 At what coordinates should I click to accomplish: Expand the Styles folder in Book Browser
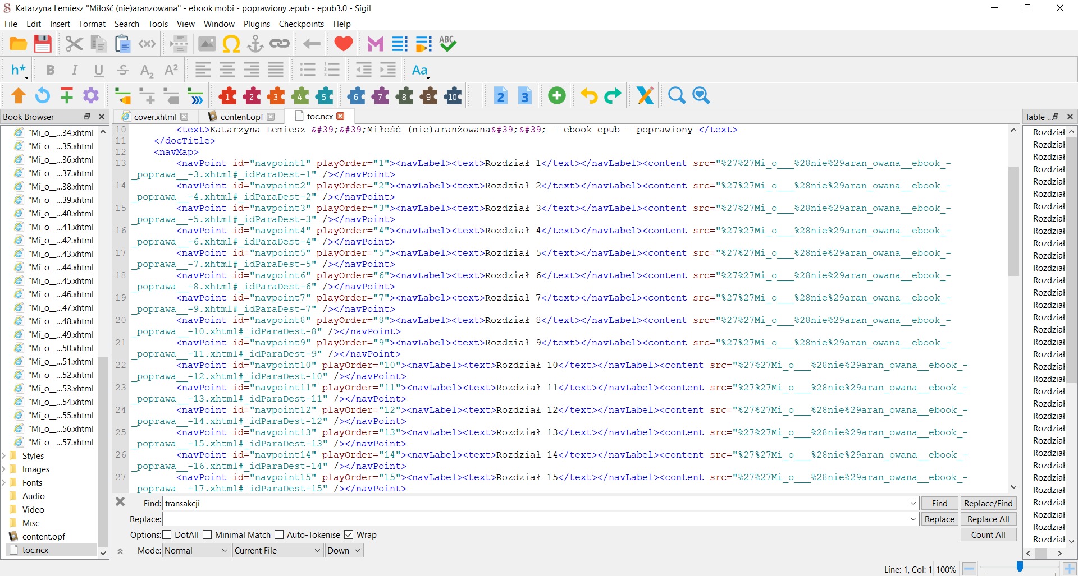(4, 455)
